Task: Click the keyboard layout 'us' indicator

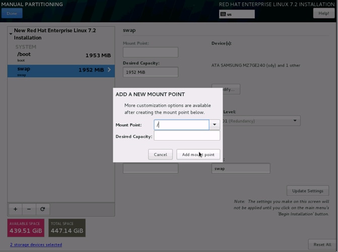Action: pyautogui.click(x=237, y=14)
